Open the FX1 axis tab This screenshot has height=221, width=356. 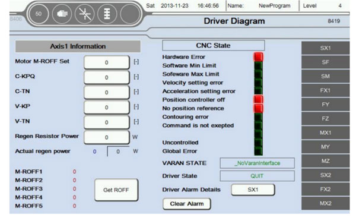(325, 90)
